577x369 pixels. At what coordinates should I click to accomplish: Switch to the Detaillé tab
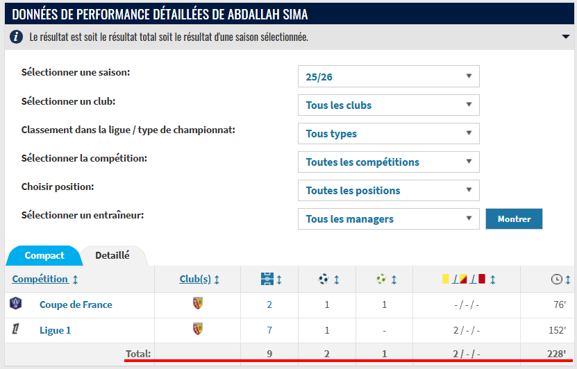[x=112, y=255]
